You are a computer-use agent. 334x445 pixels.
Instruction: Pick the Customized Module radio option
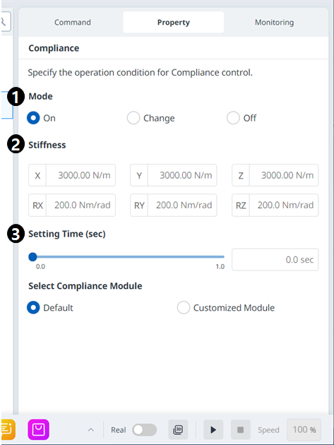184,307
